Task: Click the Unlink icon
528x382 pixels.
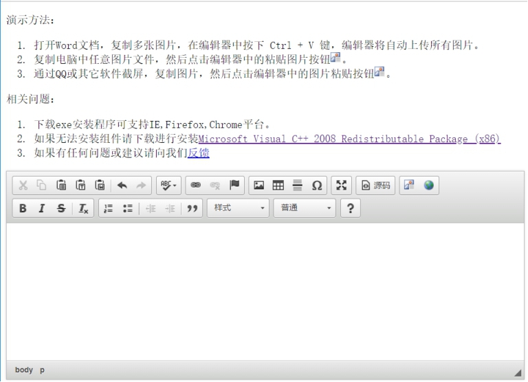Action: tap(214, 185)
